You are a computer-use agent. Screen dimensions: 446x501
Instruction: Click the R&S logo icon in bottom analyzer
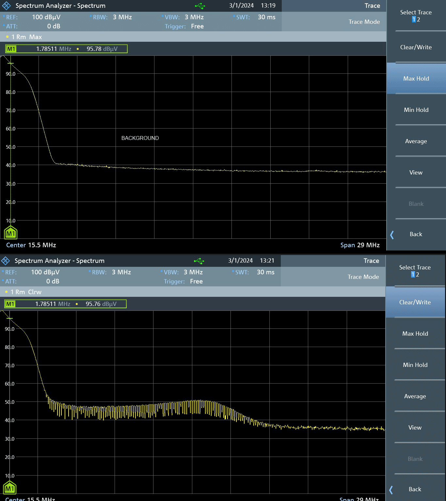click(x=6, y=261)
